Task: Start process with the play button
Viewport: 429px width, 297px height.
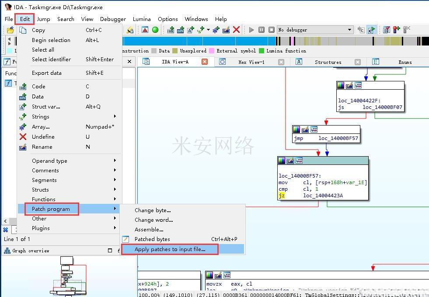Action: tap(251, 30)
